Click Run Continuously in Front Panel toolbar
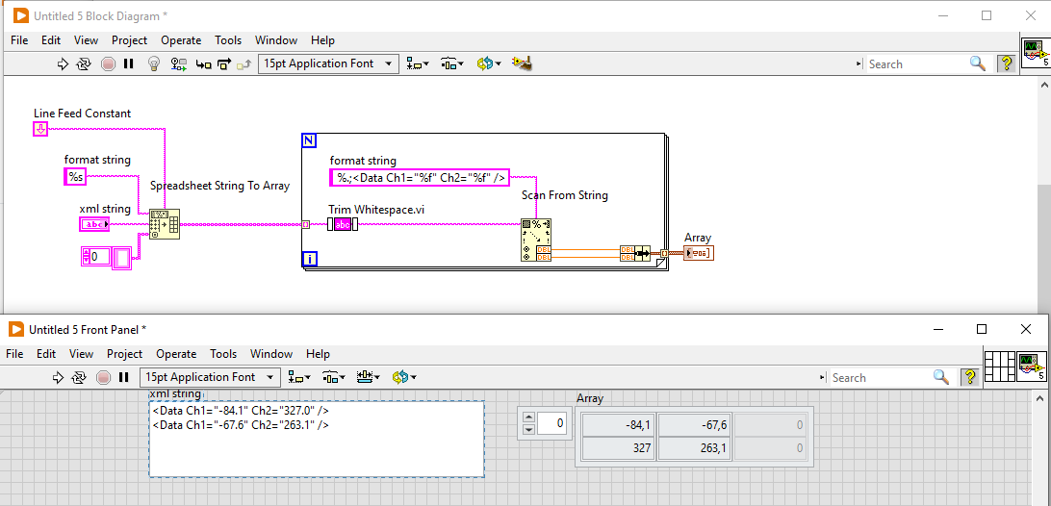The height and width of the screenshot is (506, 1051). pos(78,377)
